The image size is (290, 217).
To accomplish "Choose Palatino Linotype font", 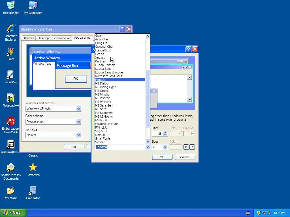I will coord(120,124).
